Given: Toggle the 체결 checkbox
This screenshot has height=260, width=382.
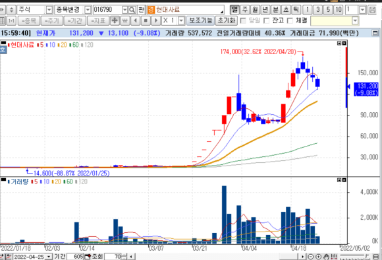Looking at the screenshot, I should tap(290, 20).
